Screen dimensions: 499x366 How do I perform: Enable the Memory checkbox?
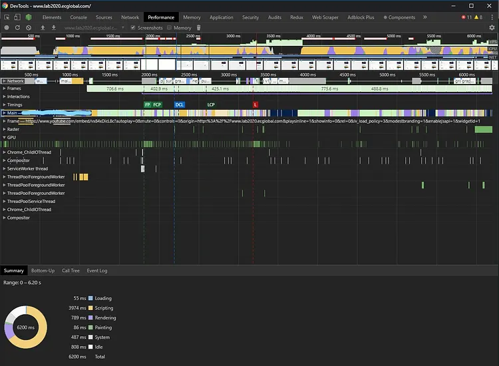click(x=169, y=28)
